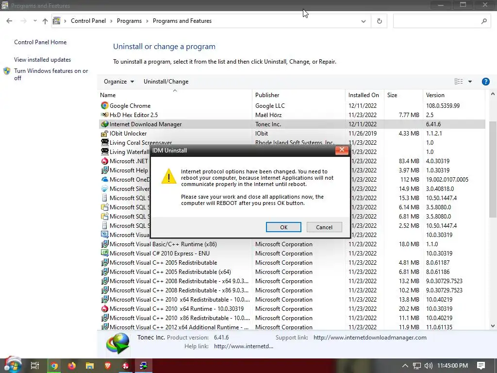
Task: Select Microsoft Visual C++ 2005 Redistributable (x64) row
Action: 292,272
